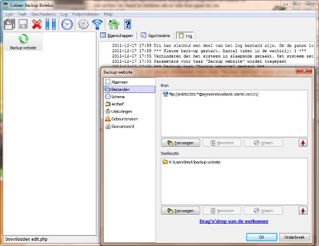Click Toevoegen under the Bron list
The image size is (319, 246).
point(180,143)
